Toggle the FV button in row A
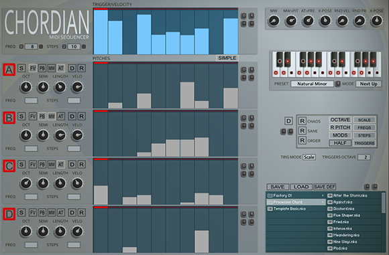This screenshot has width=389, height=255. point(33,68)
